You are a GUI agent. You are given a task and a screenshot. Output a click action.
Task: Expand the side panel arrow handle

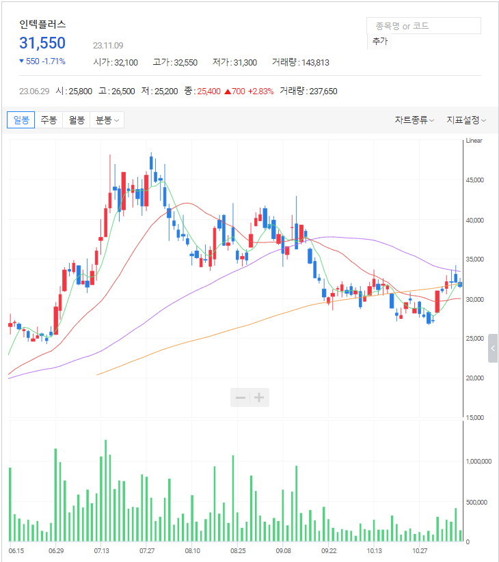coord(493,348)
